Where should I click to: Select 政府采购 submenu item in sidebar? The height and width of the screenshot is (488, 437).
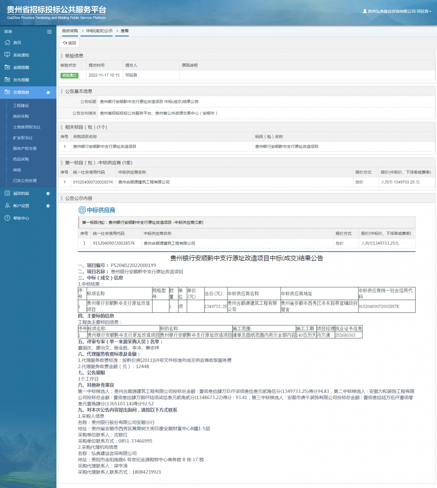click(x=21, y=116)
